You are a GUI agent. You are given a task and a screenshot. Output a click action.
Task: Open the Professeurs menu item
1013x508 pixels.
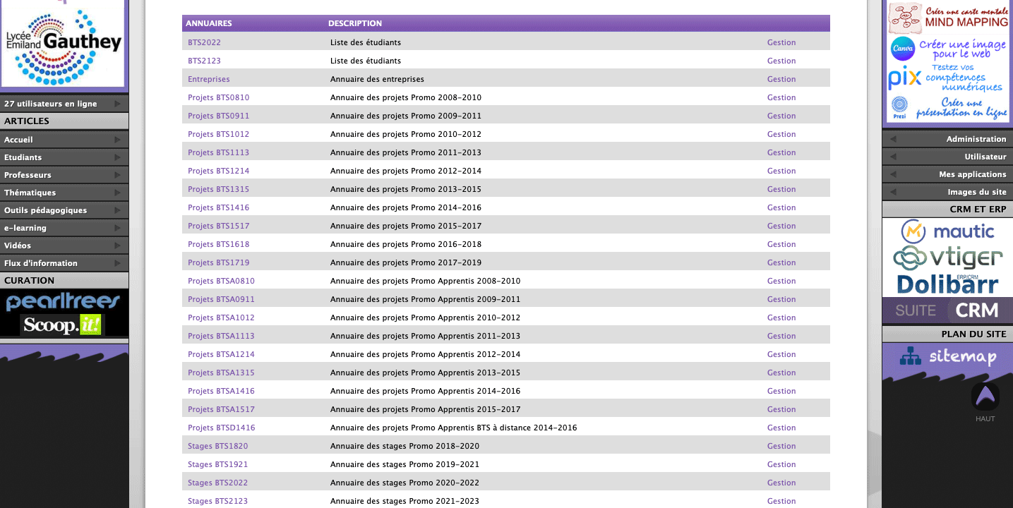point(28,175)
